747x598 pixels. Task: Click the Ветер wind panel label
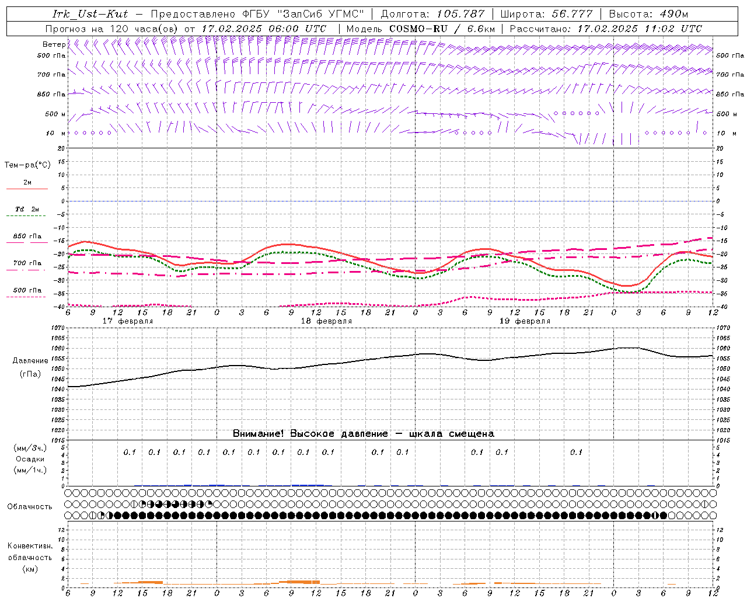tap(54, 44)
